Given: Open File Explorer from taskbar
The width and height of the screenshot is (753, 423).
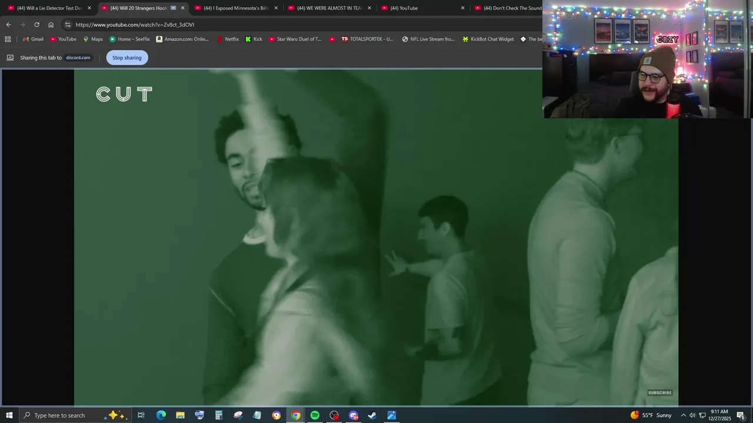Looking at the screenshot, I should [180, 415].
